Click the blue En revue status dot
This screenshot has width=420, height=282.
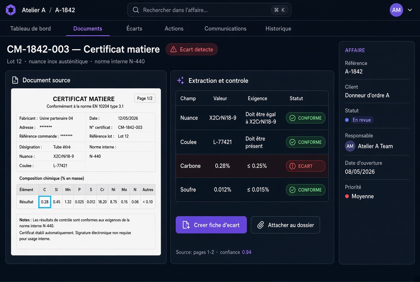347,120
